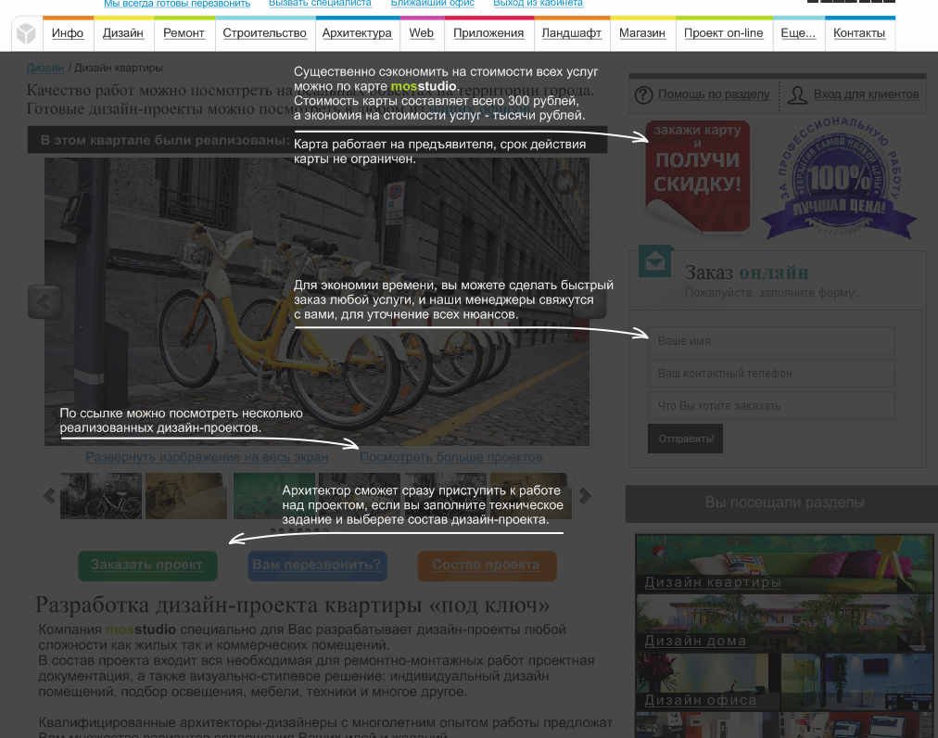Screen dimensions: 938x738
Task: Click the main bicycle slideshow image
Action: (x=317, y=301)
